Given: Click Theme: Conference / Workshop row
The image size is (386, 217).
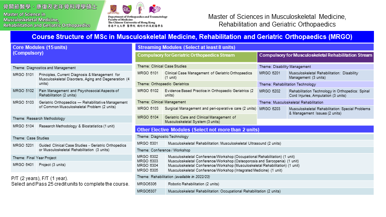Looking at the screenshot, I should [x=254, y=150].
